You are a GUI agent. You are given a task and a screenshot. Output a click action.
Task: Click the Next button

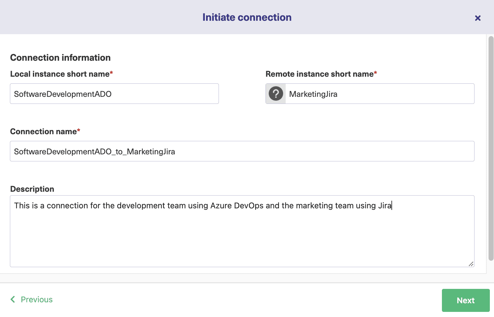466,300
